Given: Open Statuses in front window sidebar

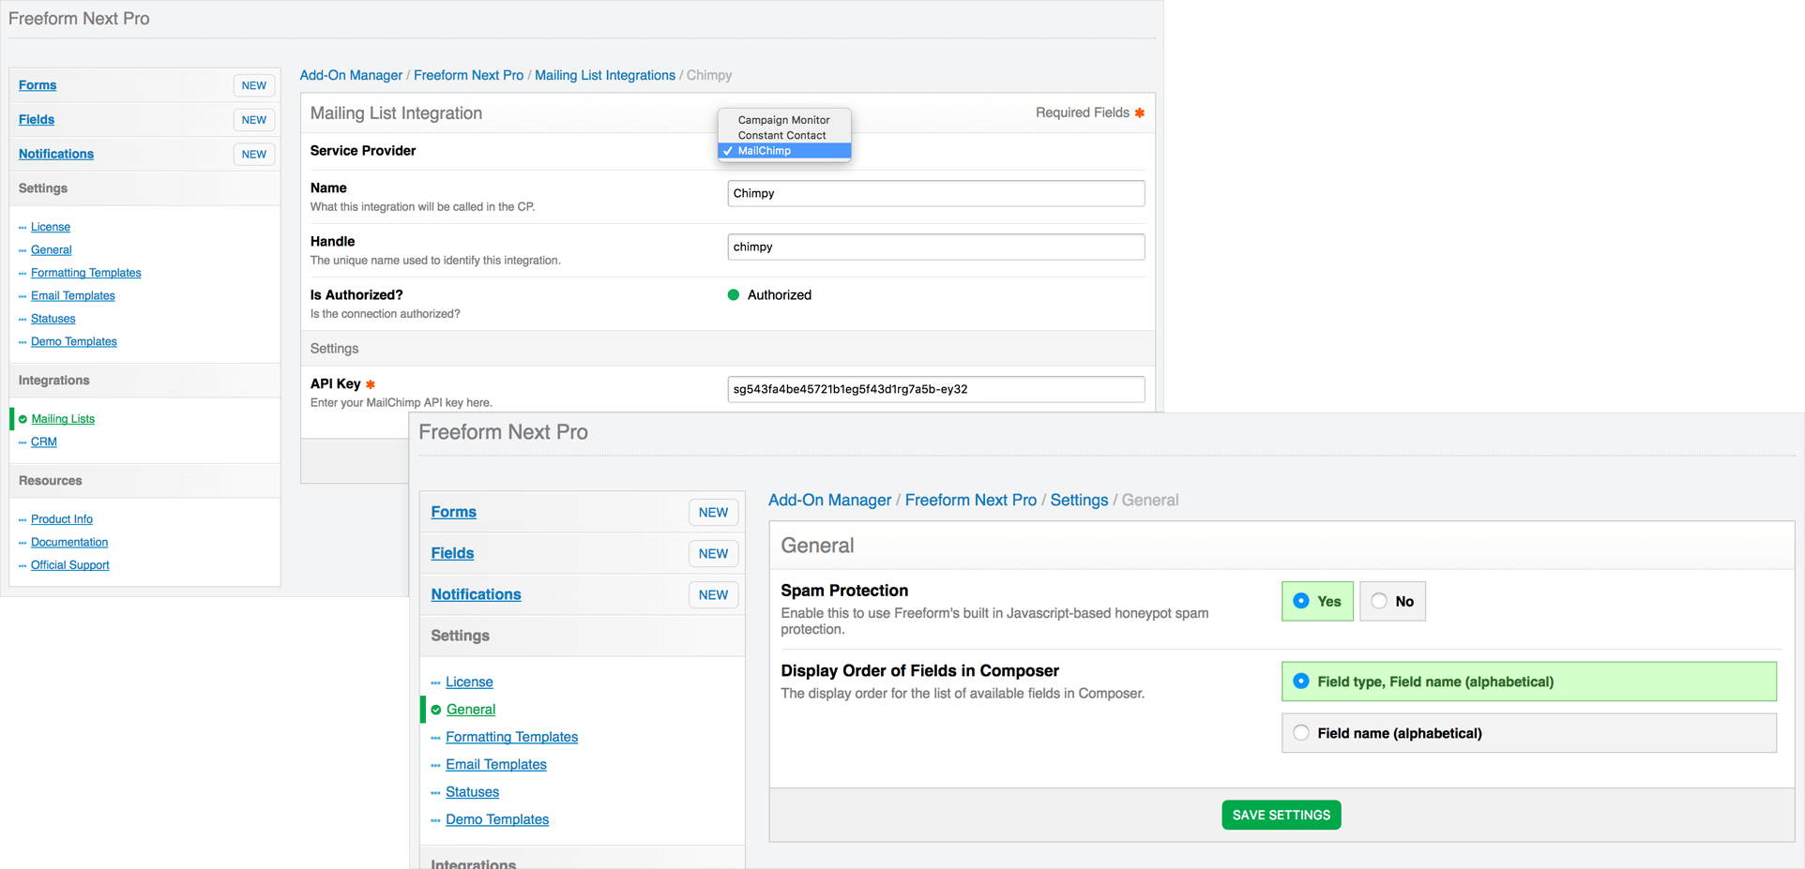Looking at the screenshot, I should coord(472,792).
